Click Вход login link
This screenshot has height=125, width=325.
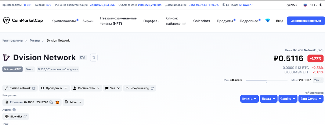pos(279,21)
